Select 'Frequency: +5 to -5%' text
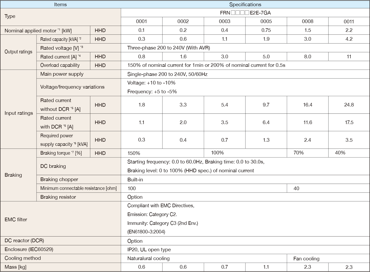This screenshot has width=370, height=272. coord(152,91)
